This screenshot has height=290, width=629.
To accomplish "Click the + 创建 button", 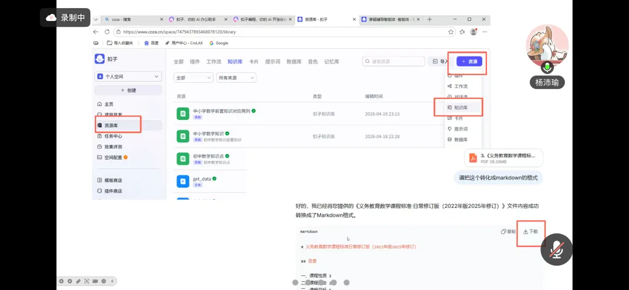I will coord(128,90).
